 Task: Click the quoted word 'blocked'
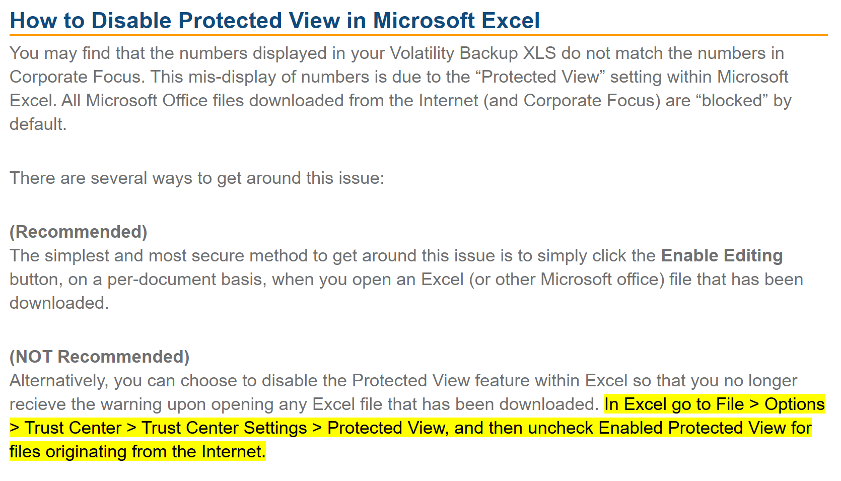pos(732,101)
